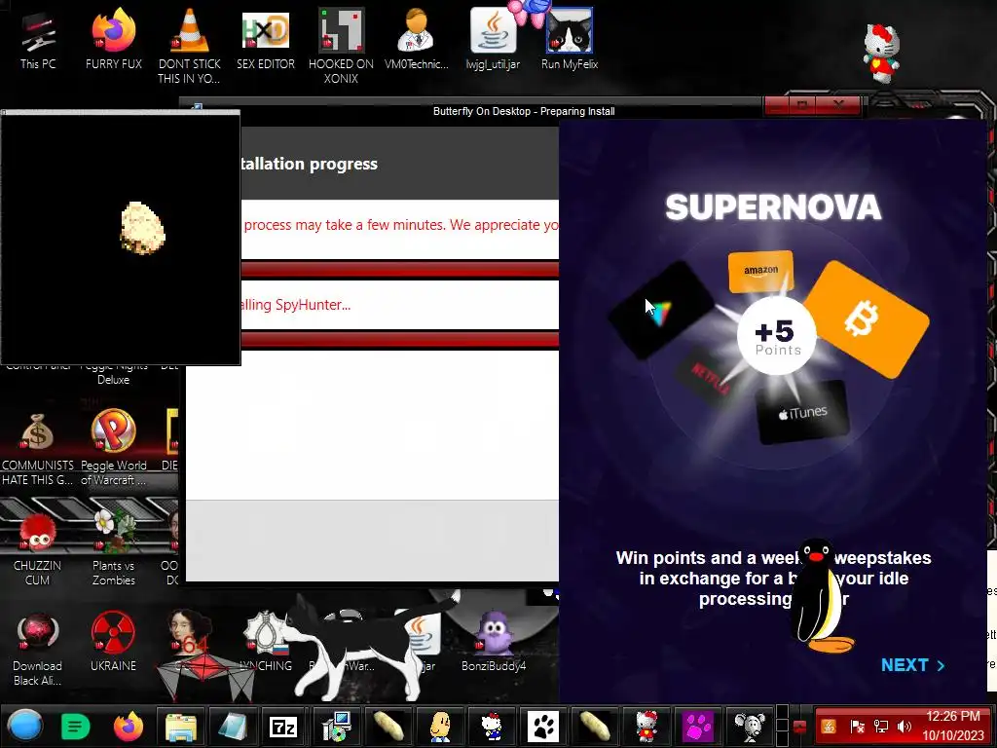Click the progress bar below the SpyHunter text
Screen dimensions: 997x748
[400, 340]
